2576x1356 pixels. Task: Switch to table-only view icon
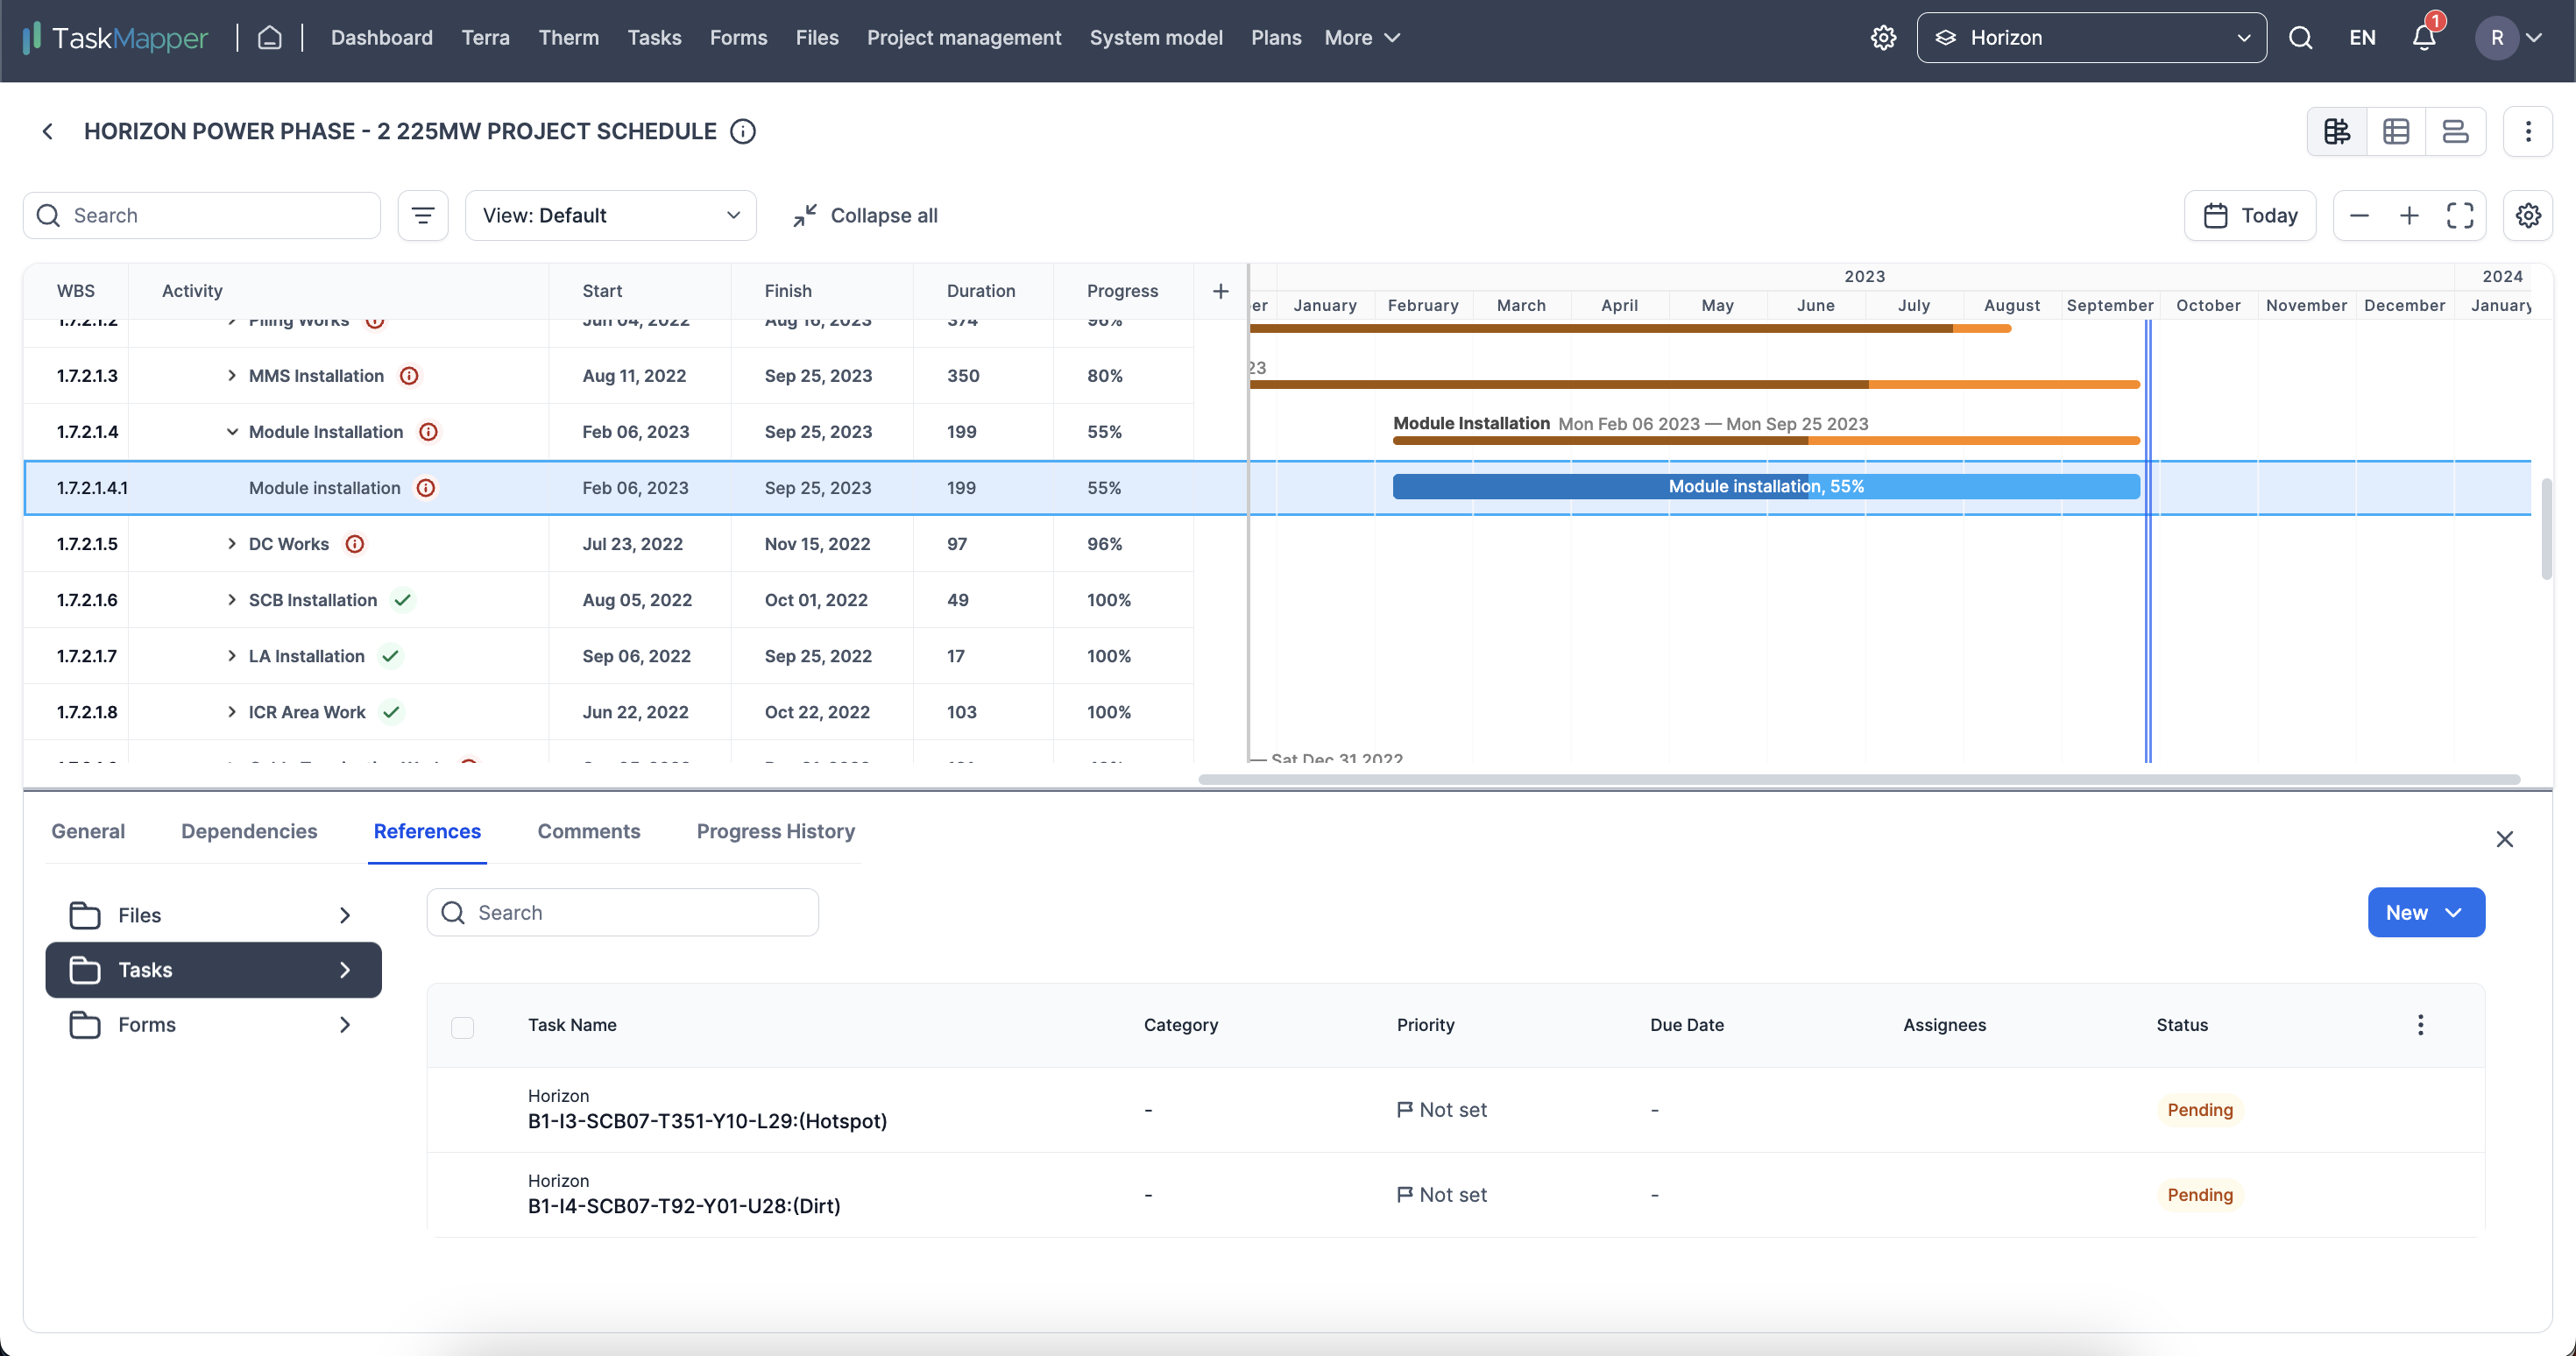tap(2396, 132)
